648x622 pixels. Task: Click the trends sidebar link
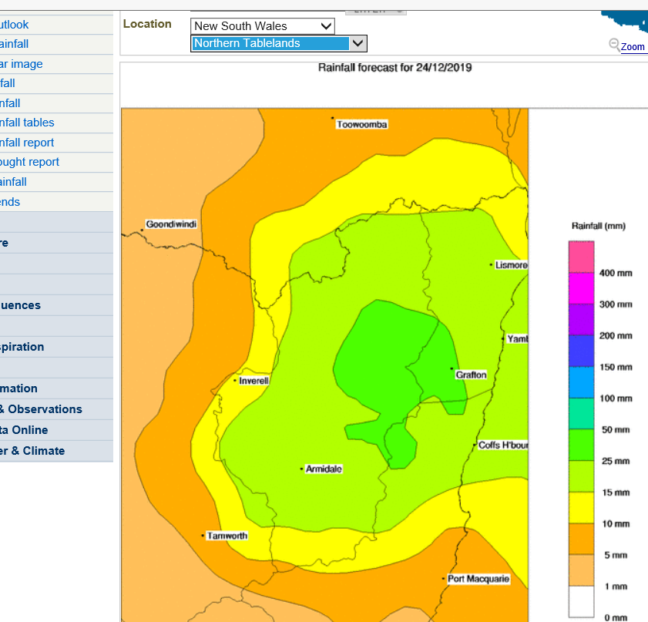[11, 202]
